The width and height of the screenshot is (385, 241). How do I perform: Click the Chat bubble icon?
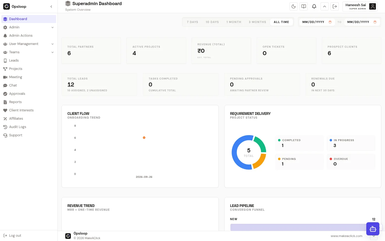point(5,85)
